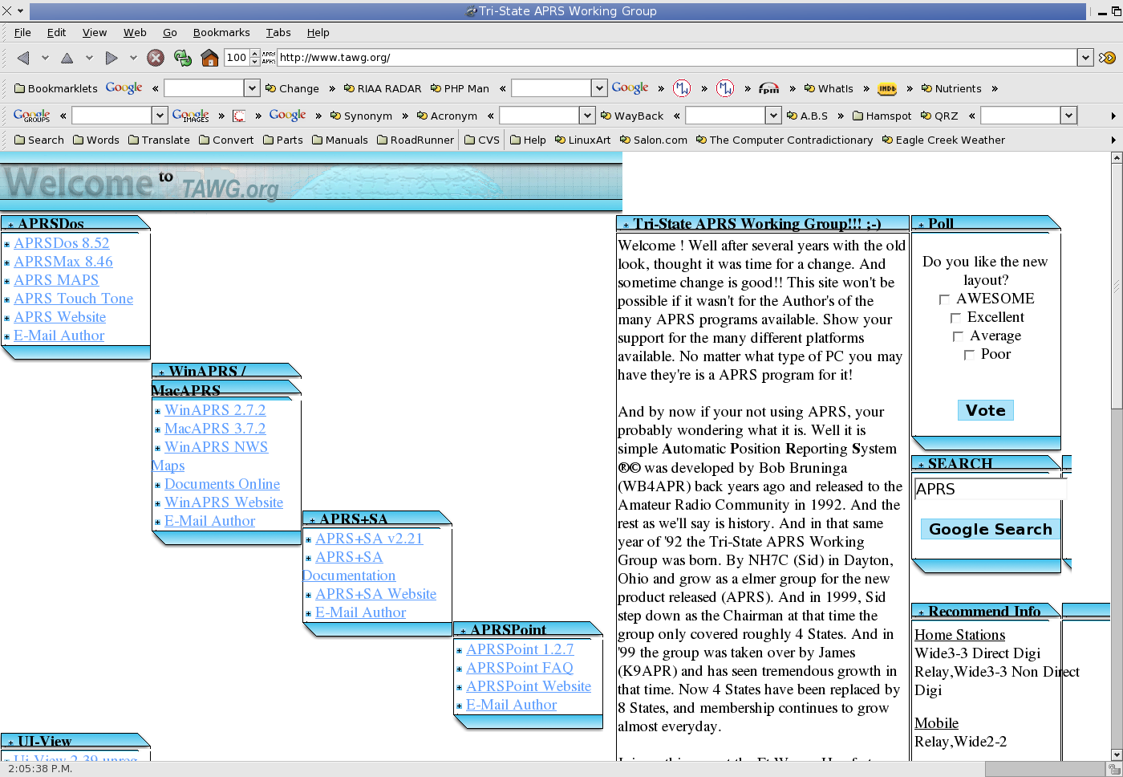
Task: Click the Forward navigation arrow
Action: point(111,58)
